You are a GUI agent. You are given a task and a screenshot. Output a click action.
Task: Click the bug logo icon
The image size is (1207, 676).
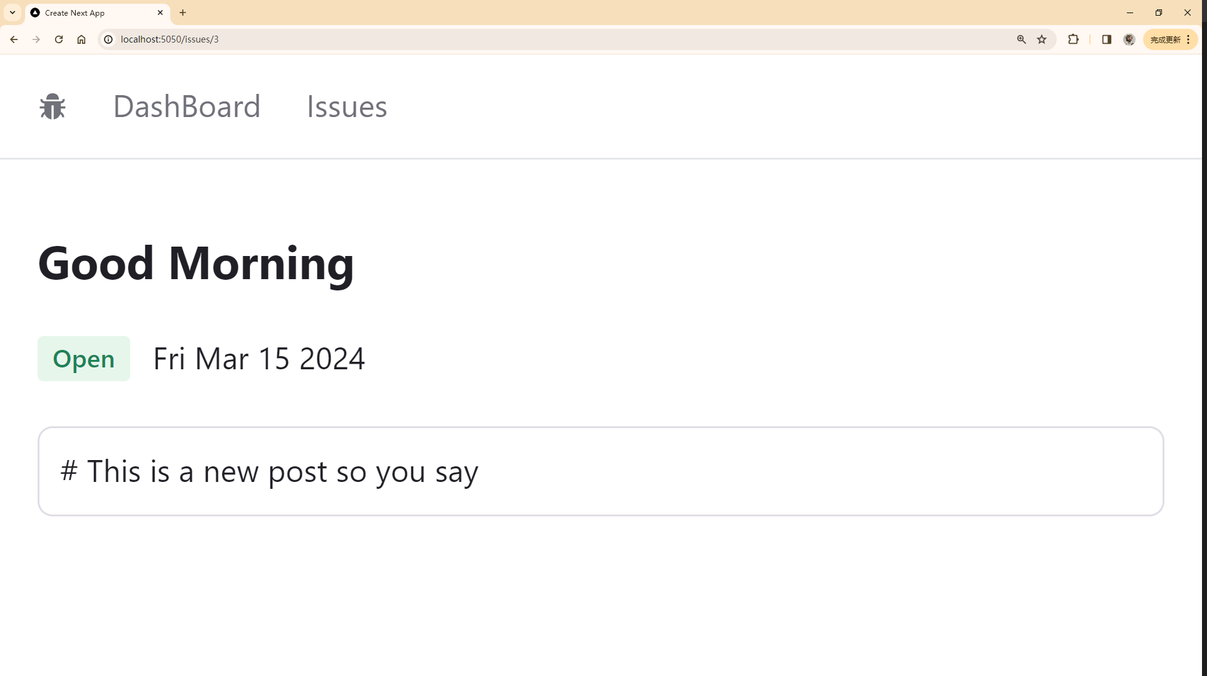click(x=53, y=106)
